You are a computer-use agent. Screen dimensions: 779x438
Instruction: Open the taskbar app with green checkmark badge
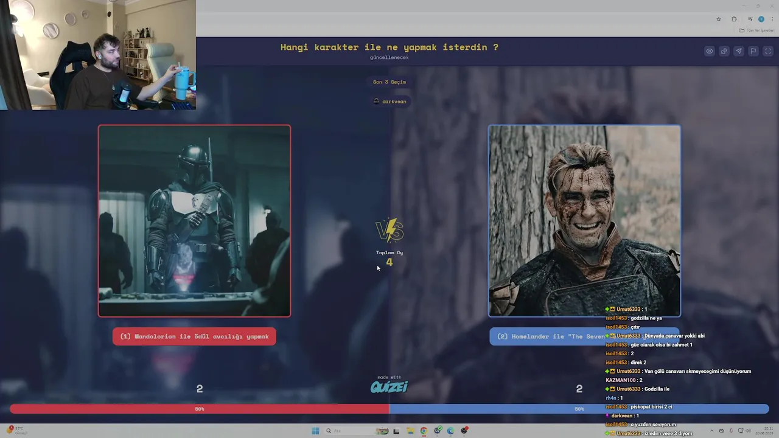(438, 431)
